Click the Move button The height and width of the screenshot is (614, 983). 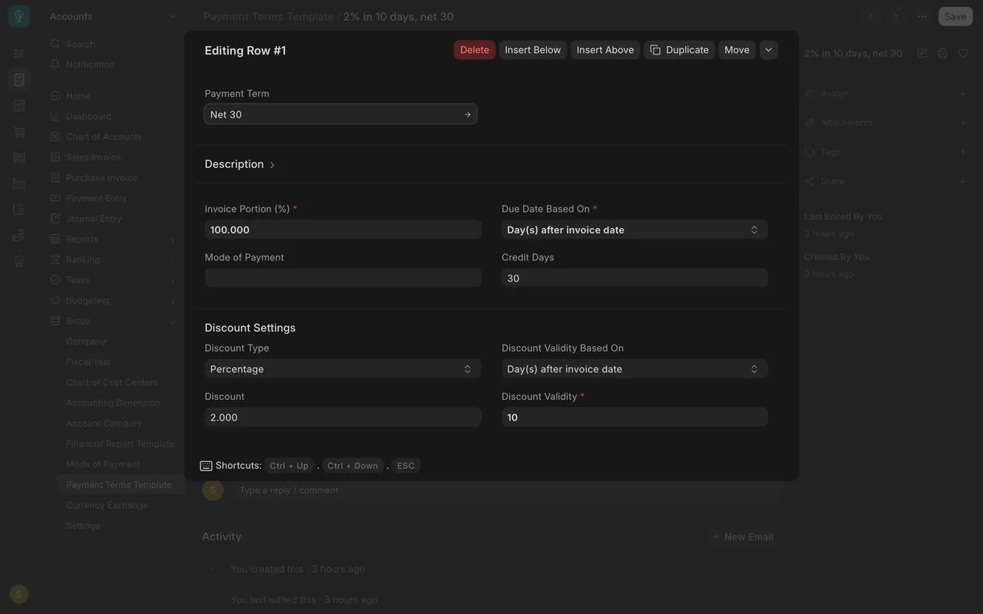click(736, 50)
